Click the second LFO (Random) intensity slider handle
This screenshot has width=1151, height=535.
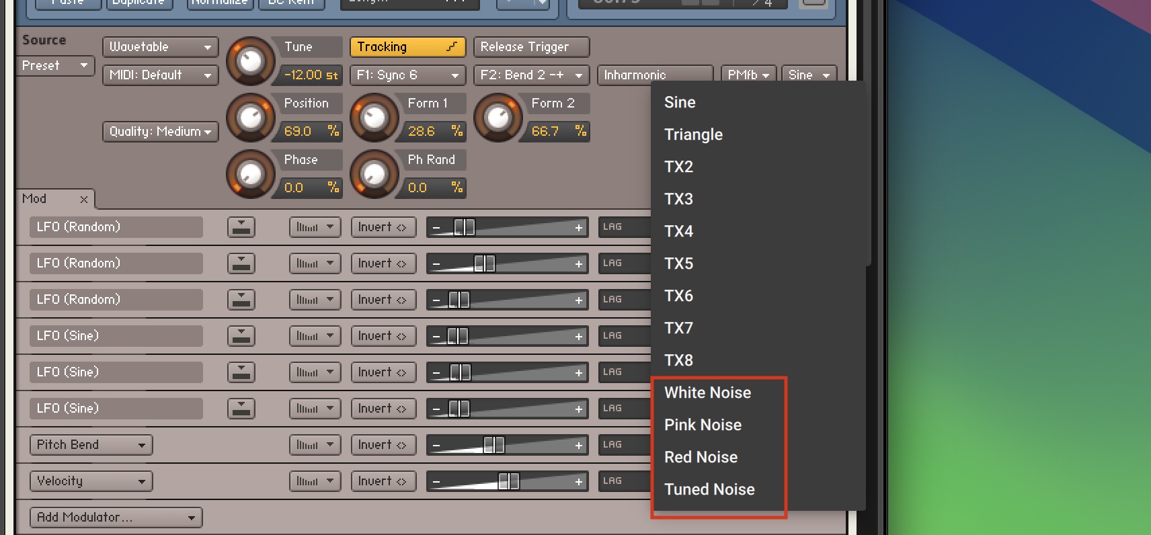485,263
